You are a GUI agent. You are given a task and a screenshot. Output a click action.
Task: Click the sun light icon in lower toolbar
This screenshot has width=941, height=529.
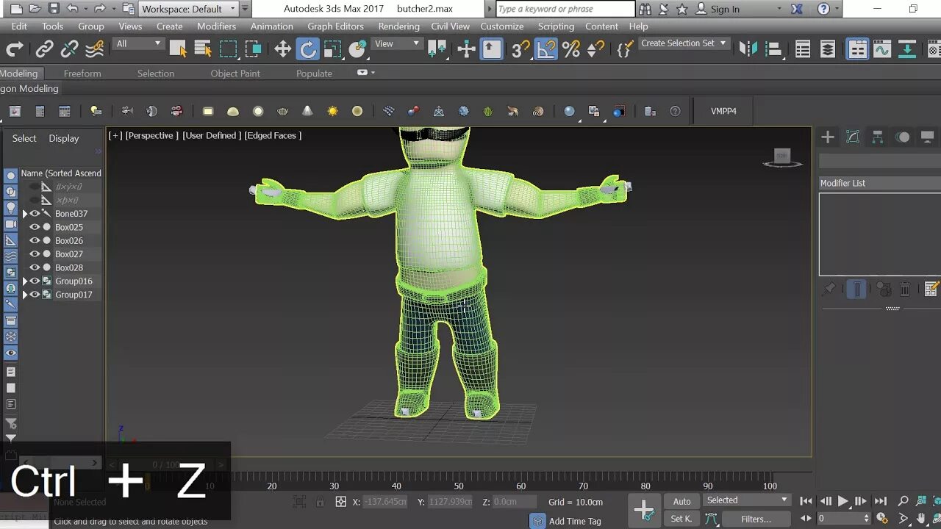(332, 111)
